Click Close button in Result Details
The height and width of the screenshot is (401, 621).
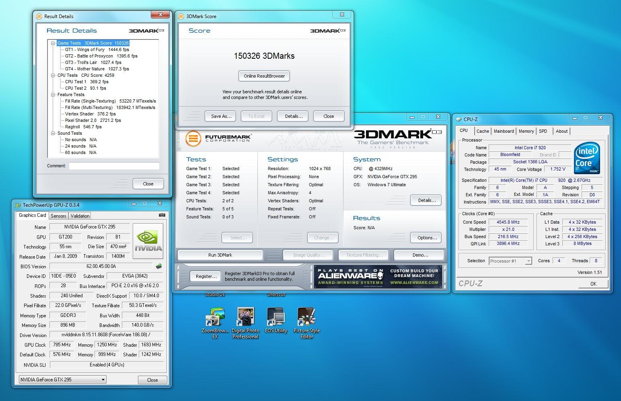coord(148,184)
